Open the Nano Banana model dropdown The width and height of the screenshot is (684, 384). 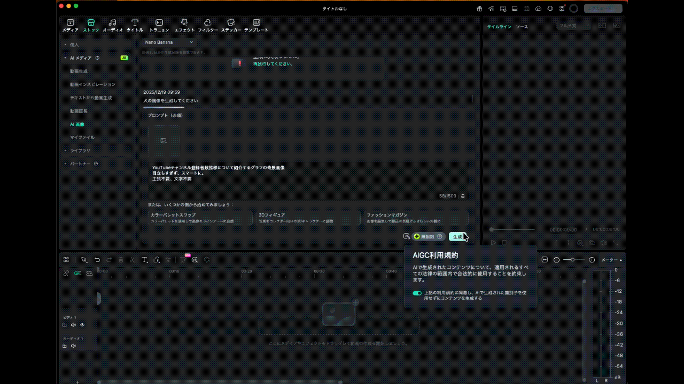click(x=169, y=42)
